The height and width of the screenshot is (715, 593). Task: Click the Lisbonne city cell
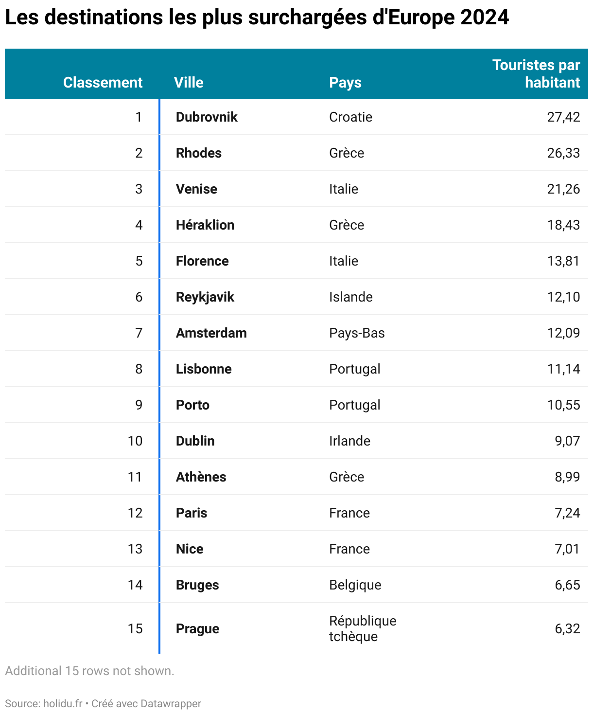click(x=204, y=369)
